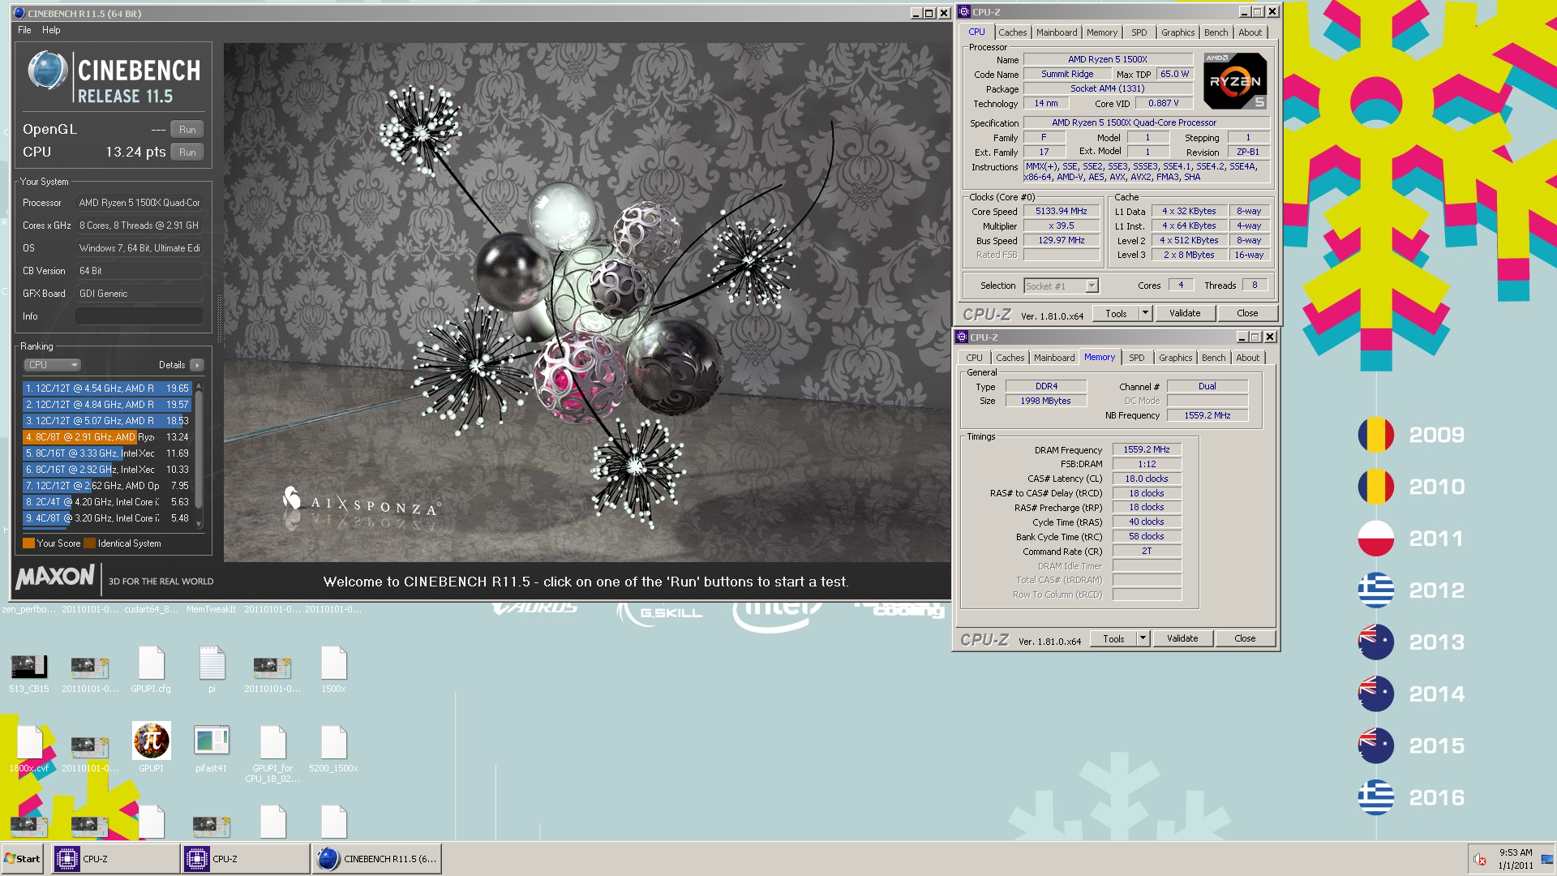The image size is (1557, 876).
Task: Click the Info input field in Cinebench
Action: pyautogui.click(x=139, y=316)
